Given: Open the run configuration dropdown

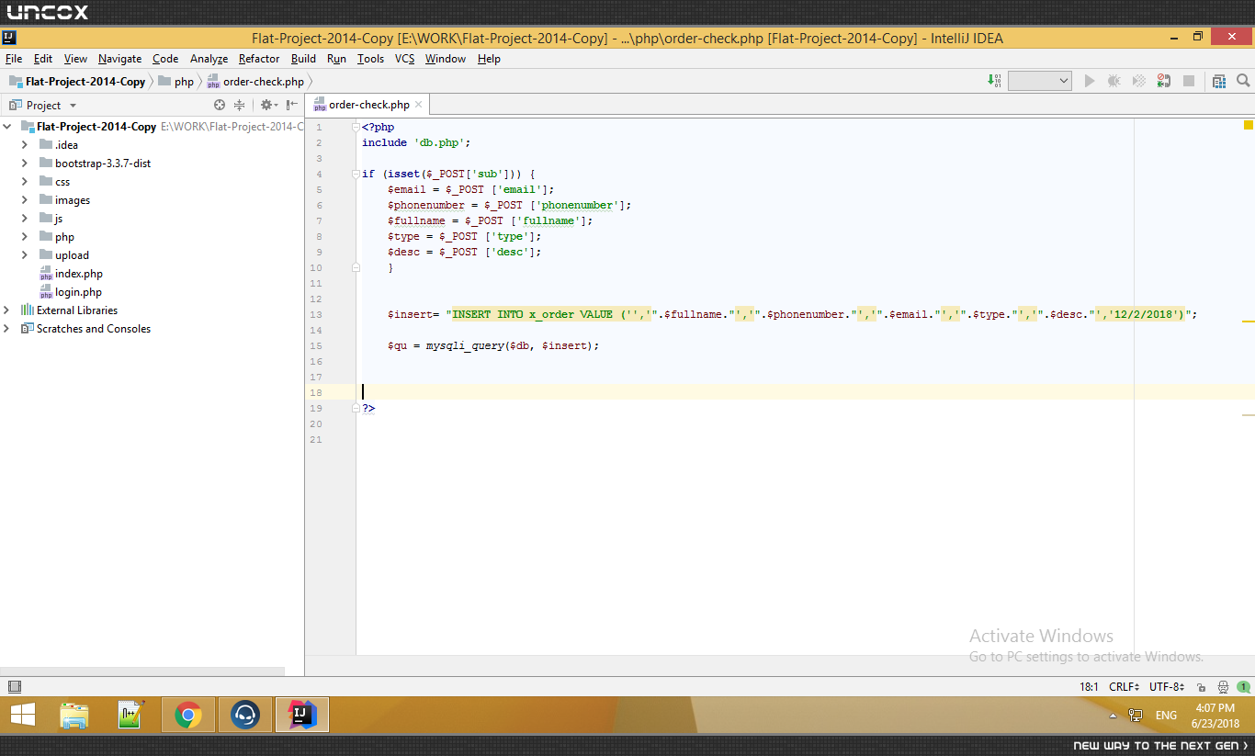Looking at the screenshot, I should tap(1040, 81).
